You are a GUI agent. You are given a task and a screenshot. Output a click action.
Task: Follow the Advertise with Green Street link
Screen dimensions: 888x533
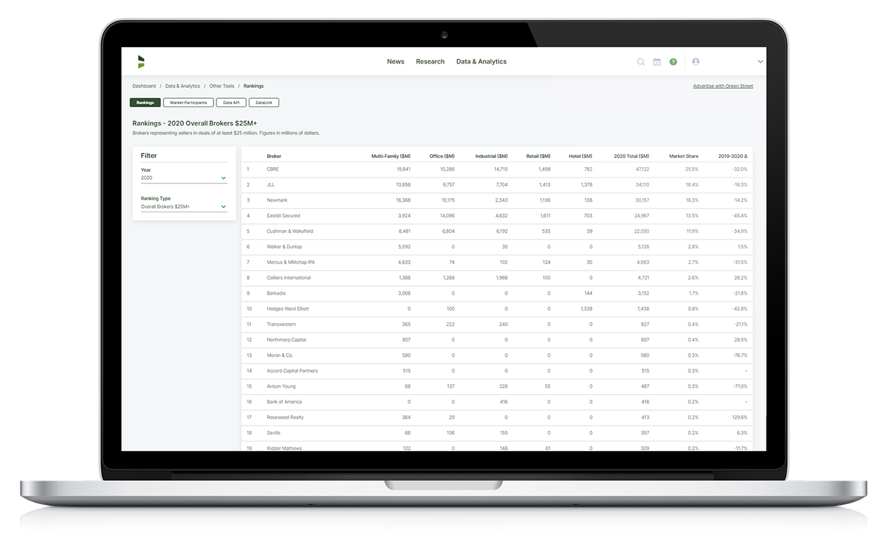coord(722,86)
